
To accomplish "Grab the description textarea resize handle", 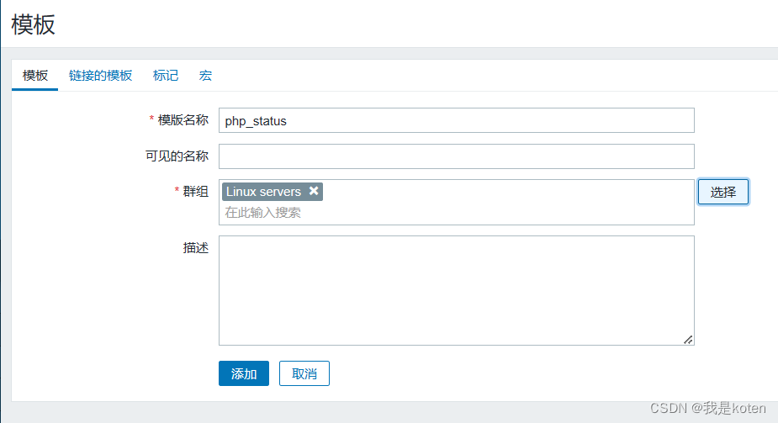I will coord(687,339).
